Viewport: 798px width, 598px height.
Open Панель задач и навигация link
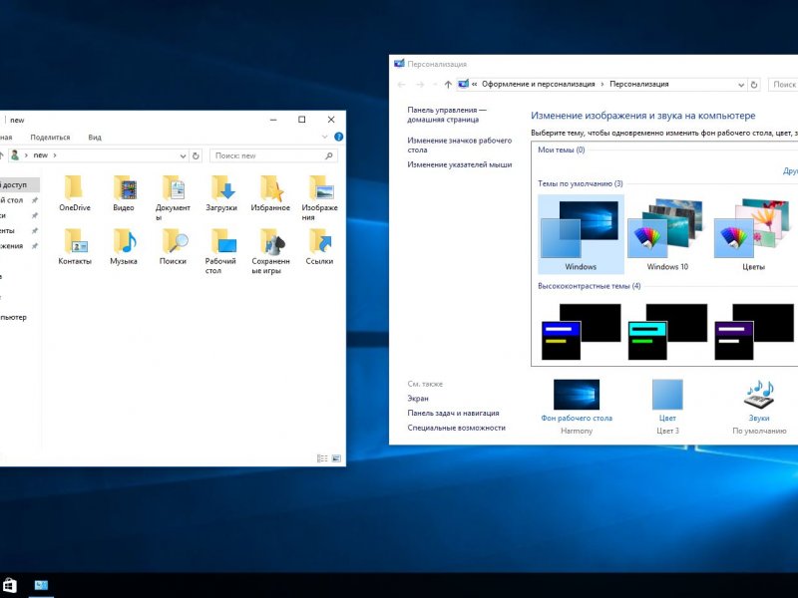[453, 413]
